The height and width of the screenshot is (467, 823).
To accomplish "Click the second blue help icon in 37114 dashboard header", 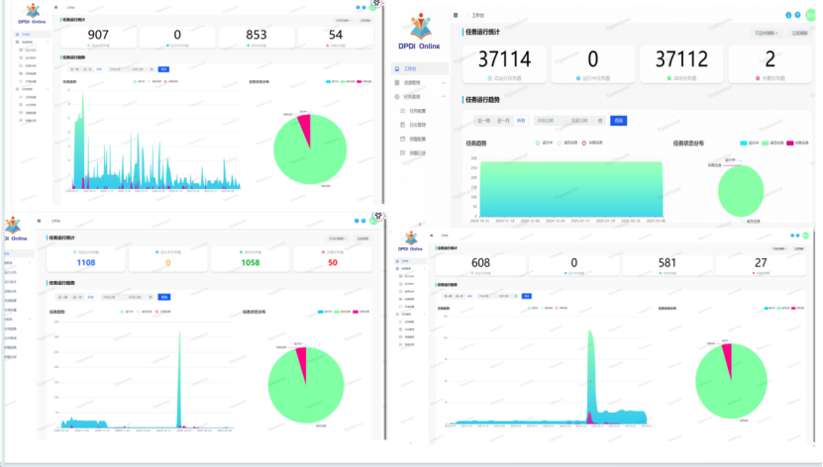I will tap(798, 15).
